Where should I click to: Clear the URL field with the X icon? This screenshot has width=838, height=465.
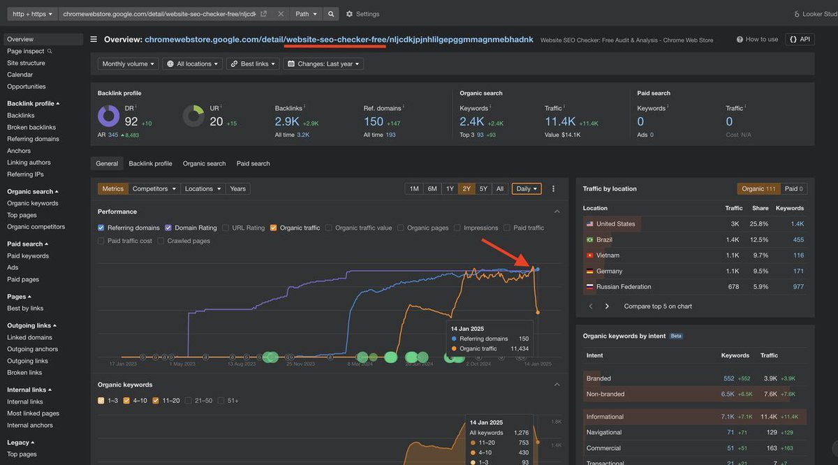click(x=280, y=14)
